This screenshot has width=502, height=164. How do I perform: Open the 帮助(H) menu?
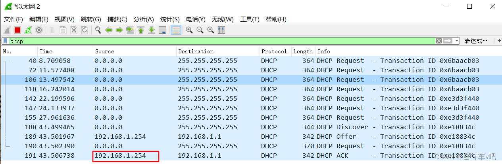pos(276,19)
